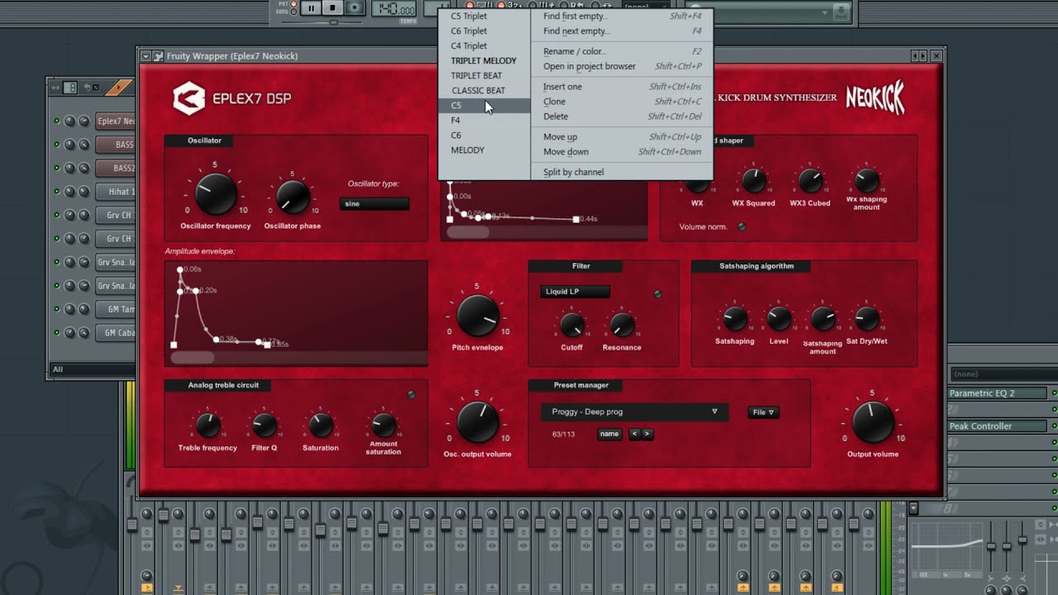
Task: Choose Insert one pattern
Action: coord(622,87)
